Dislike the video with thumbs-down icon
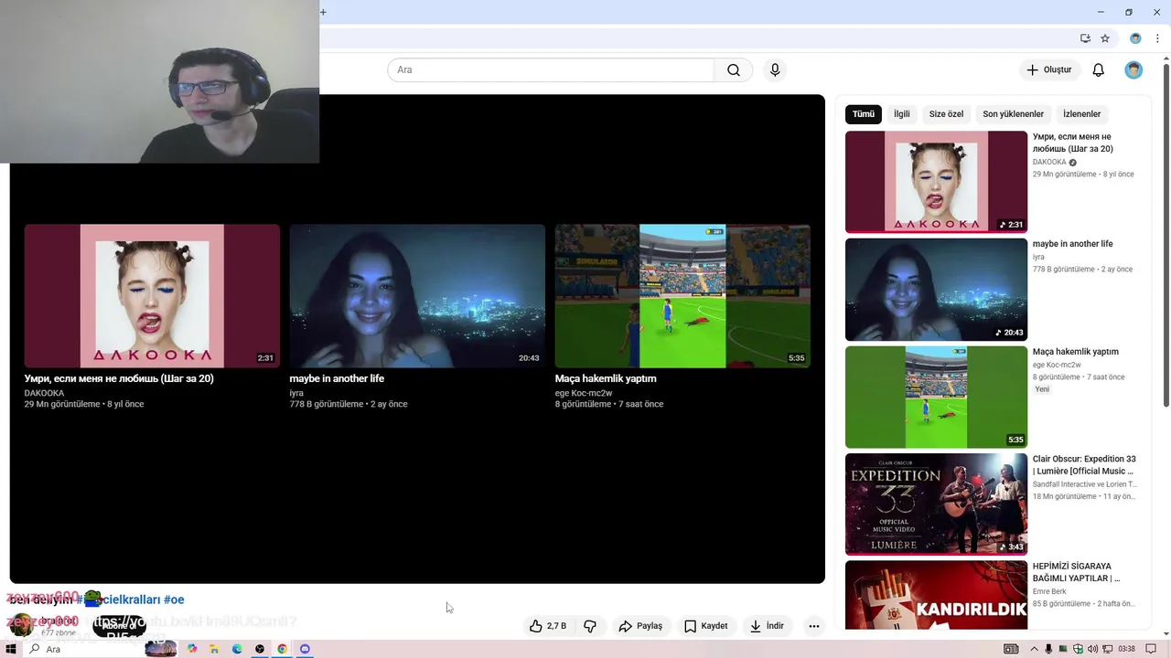Viewport: 1171px width, 658px height. [590, 626]
